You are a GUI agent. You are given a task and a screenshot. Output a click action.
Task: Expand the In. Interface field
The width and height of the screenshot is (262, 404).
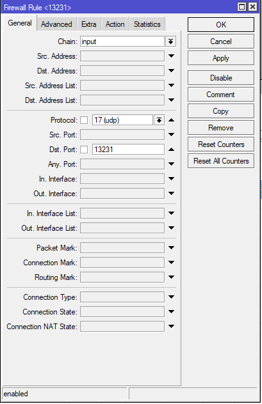tap(172, 178)
